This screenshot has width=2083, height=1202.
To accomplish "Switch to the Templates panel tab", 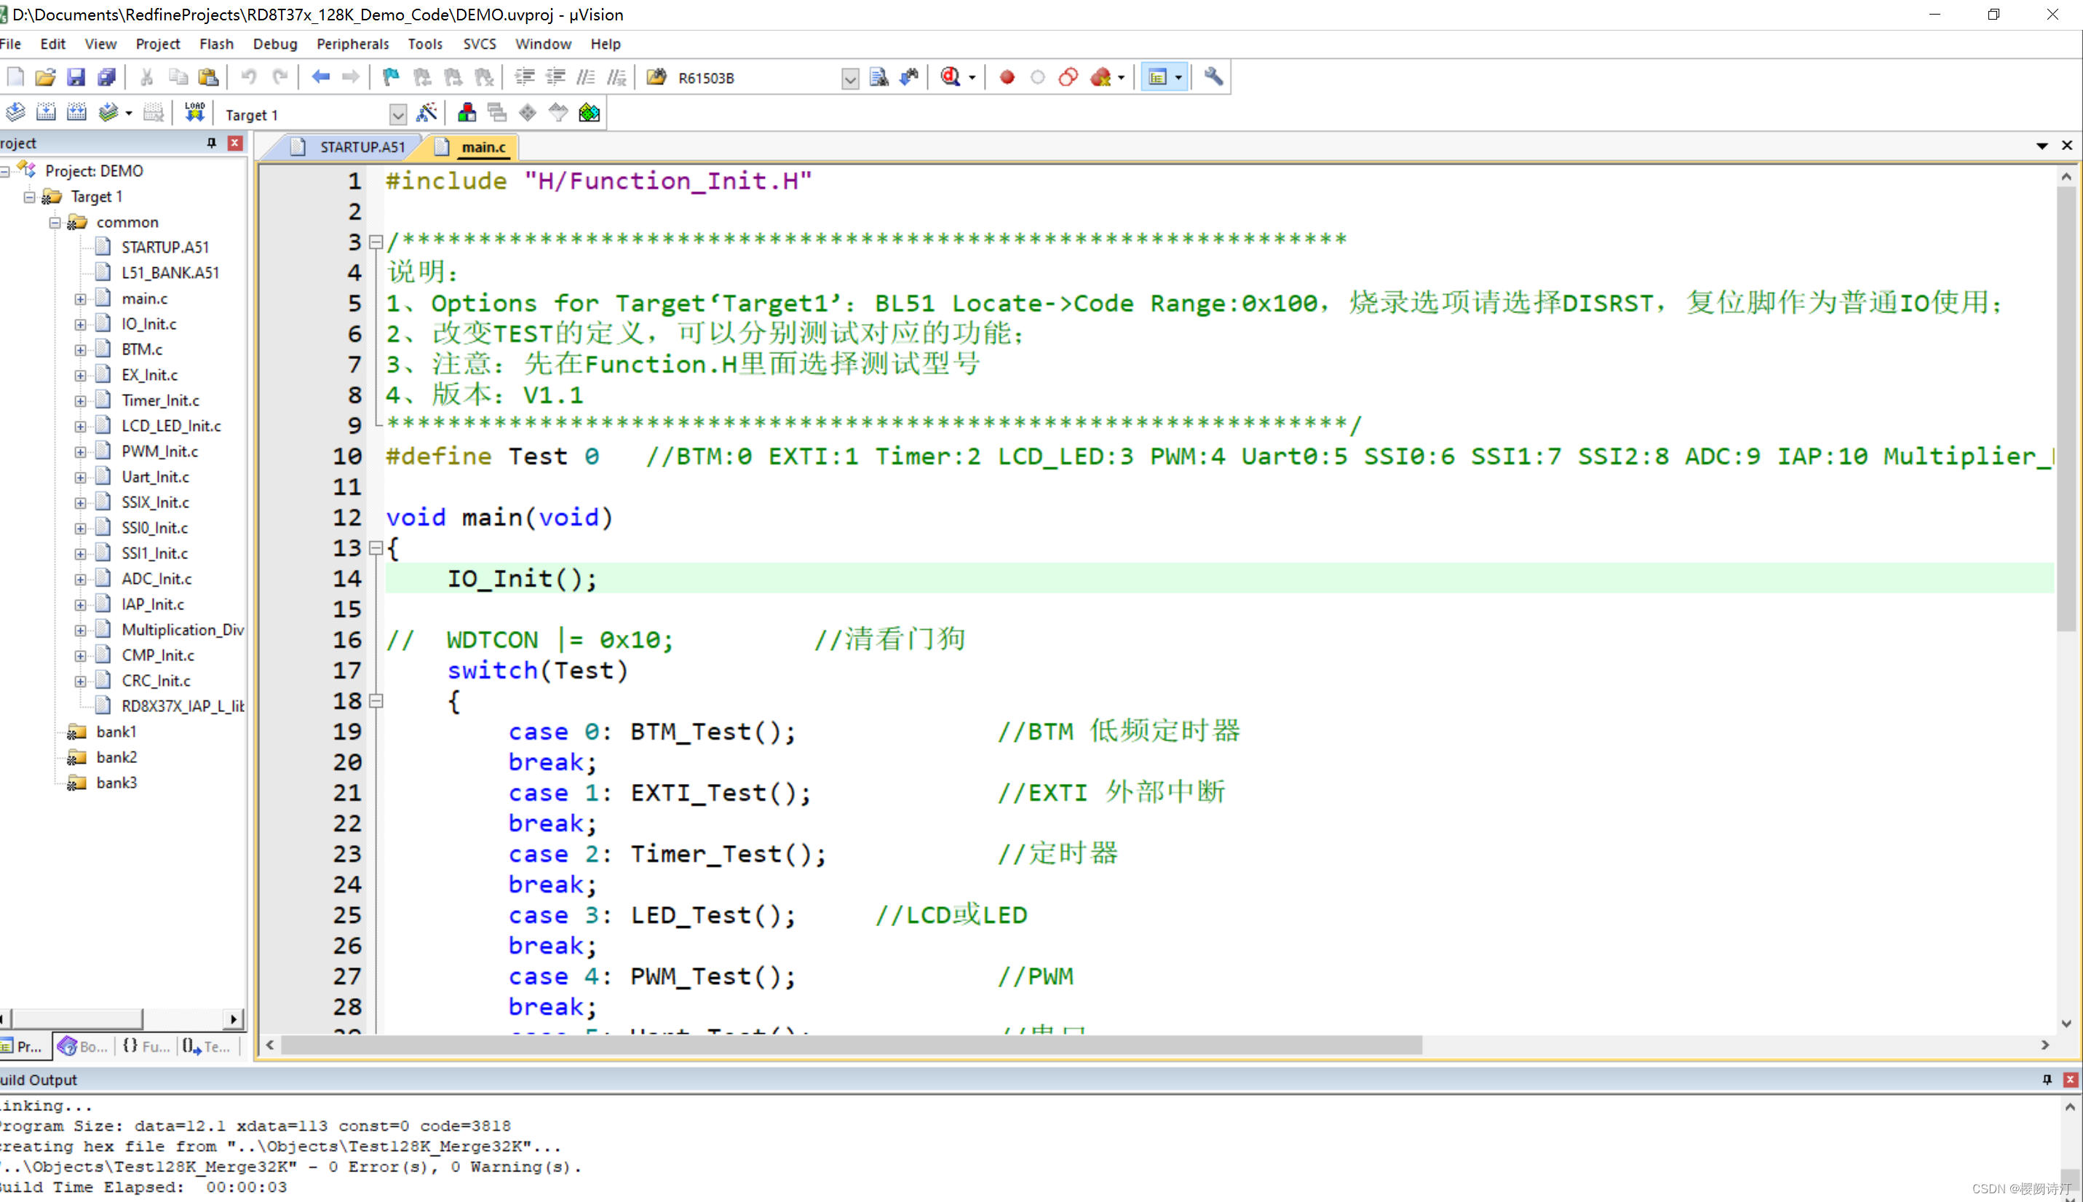I will (206, 1046).
